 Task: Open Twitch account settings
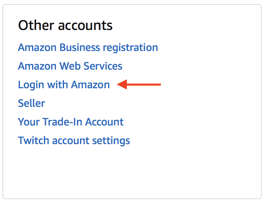click(x=74, y=141)
